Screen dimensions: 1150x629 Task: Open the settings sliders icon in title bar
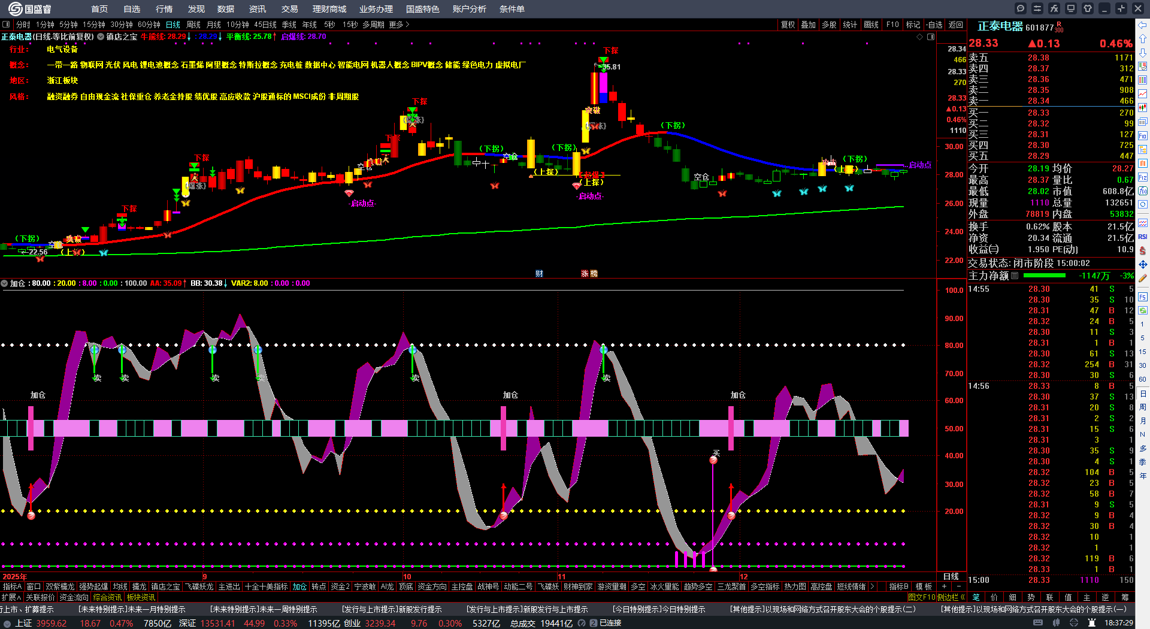(x=1037, y=8)
